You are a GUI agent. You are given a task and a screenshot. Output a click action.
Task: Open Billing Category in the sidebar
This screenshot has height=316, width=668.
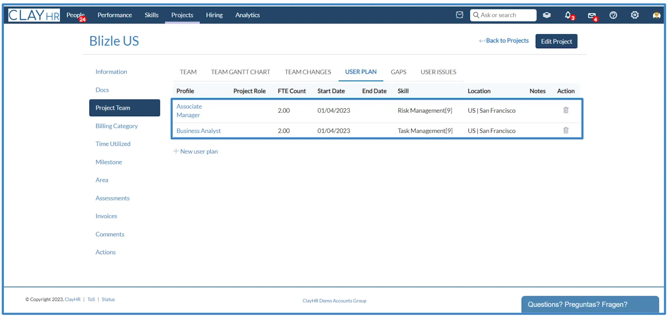pyautogui.click(x=116, y=126)
